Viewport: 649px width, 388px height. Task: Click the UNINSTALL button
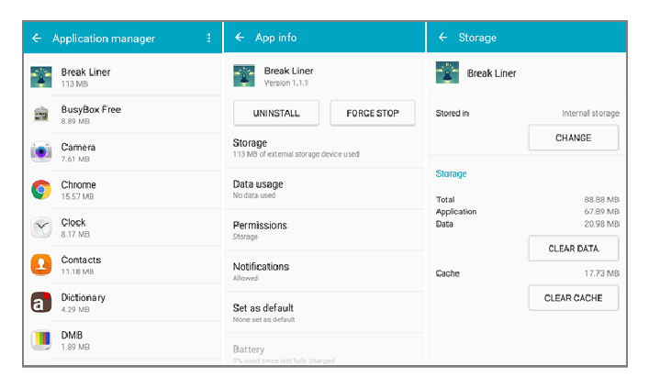point(276,113)
